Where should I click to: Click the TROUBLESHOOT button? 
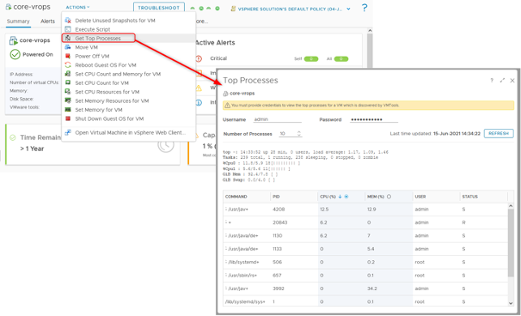click(x=159, y=8)
